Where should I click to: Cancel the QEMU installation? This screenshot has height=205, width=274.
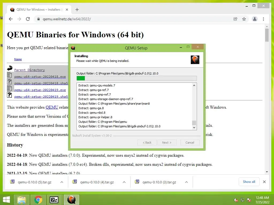click(x=190, y=143)
